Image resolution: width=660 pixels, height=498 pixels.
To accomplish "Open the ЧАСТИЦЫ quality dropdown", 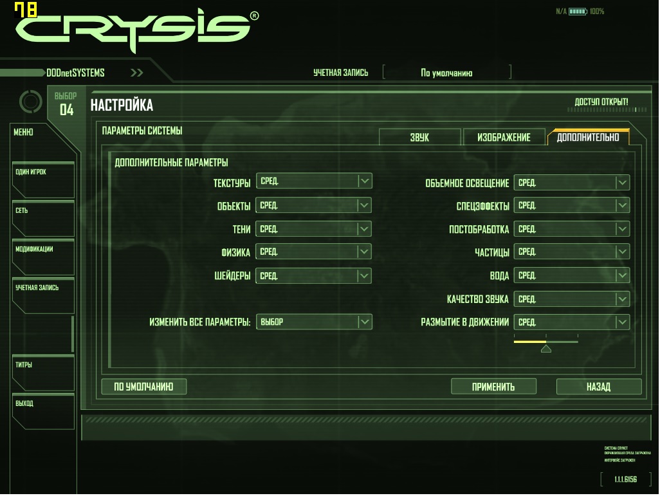I will [x=572, y=252].
